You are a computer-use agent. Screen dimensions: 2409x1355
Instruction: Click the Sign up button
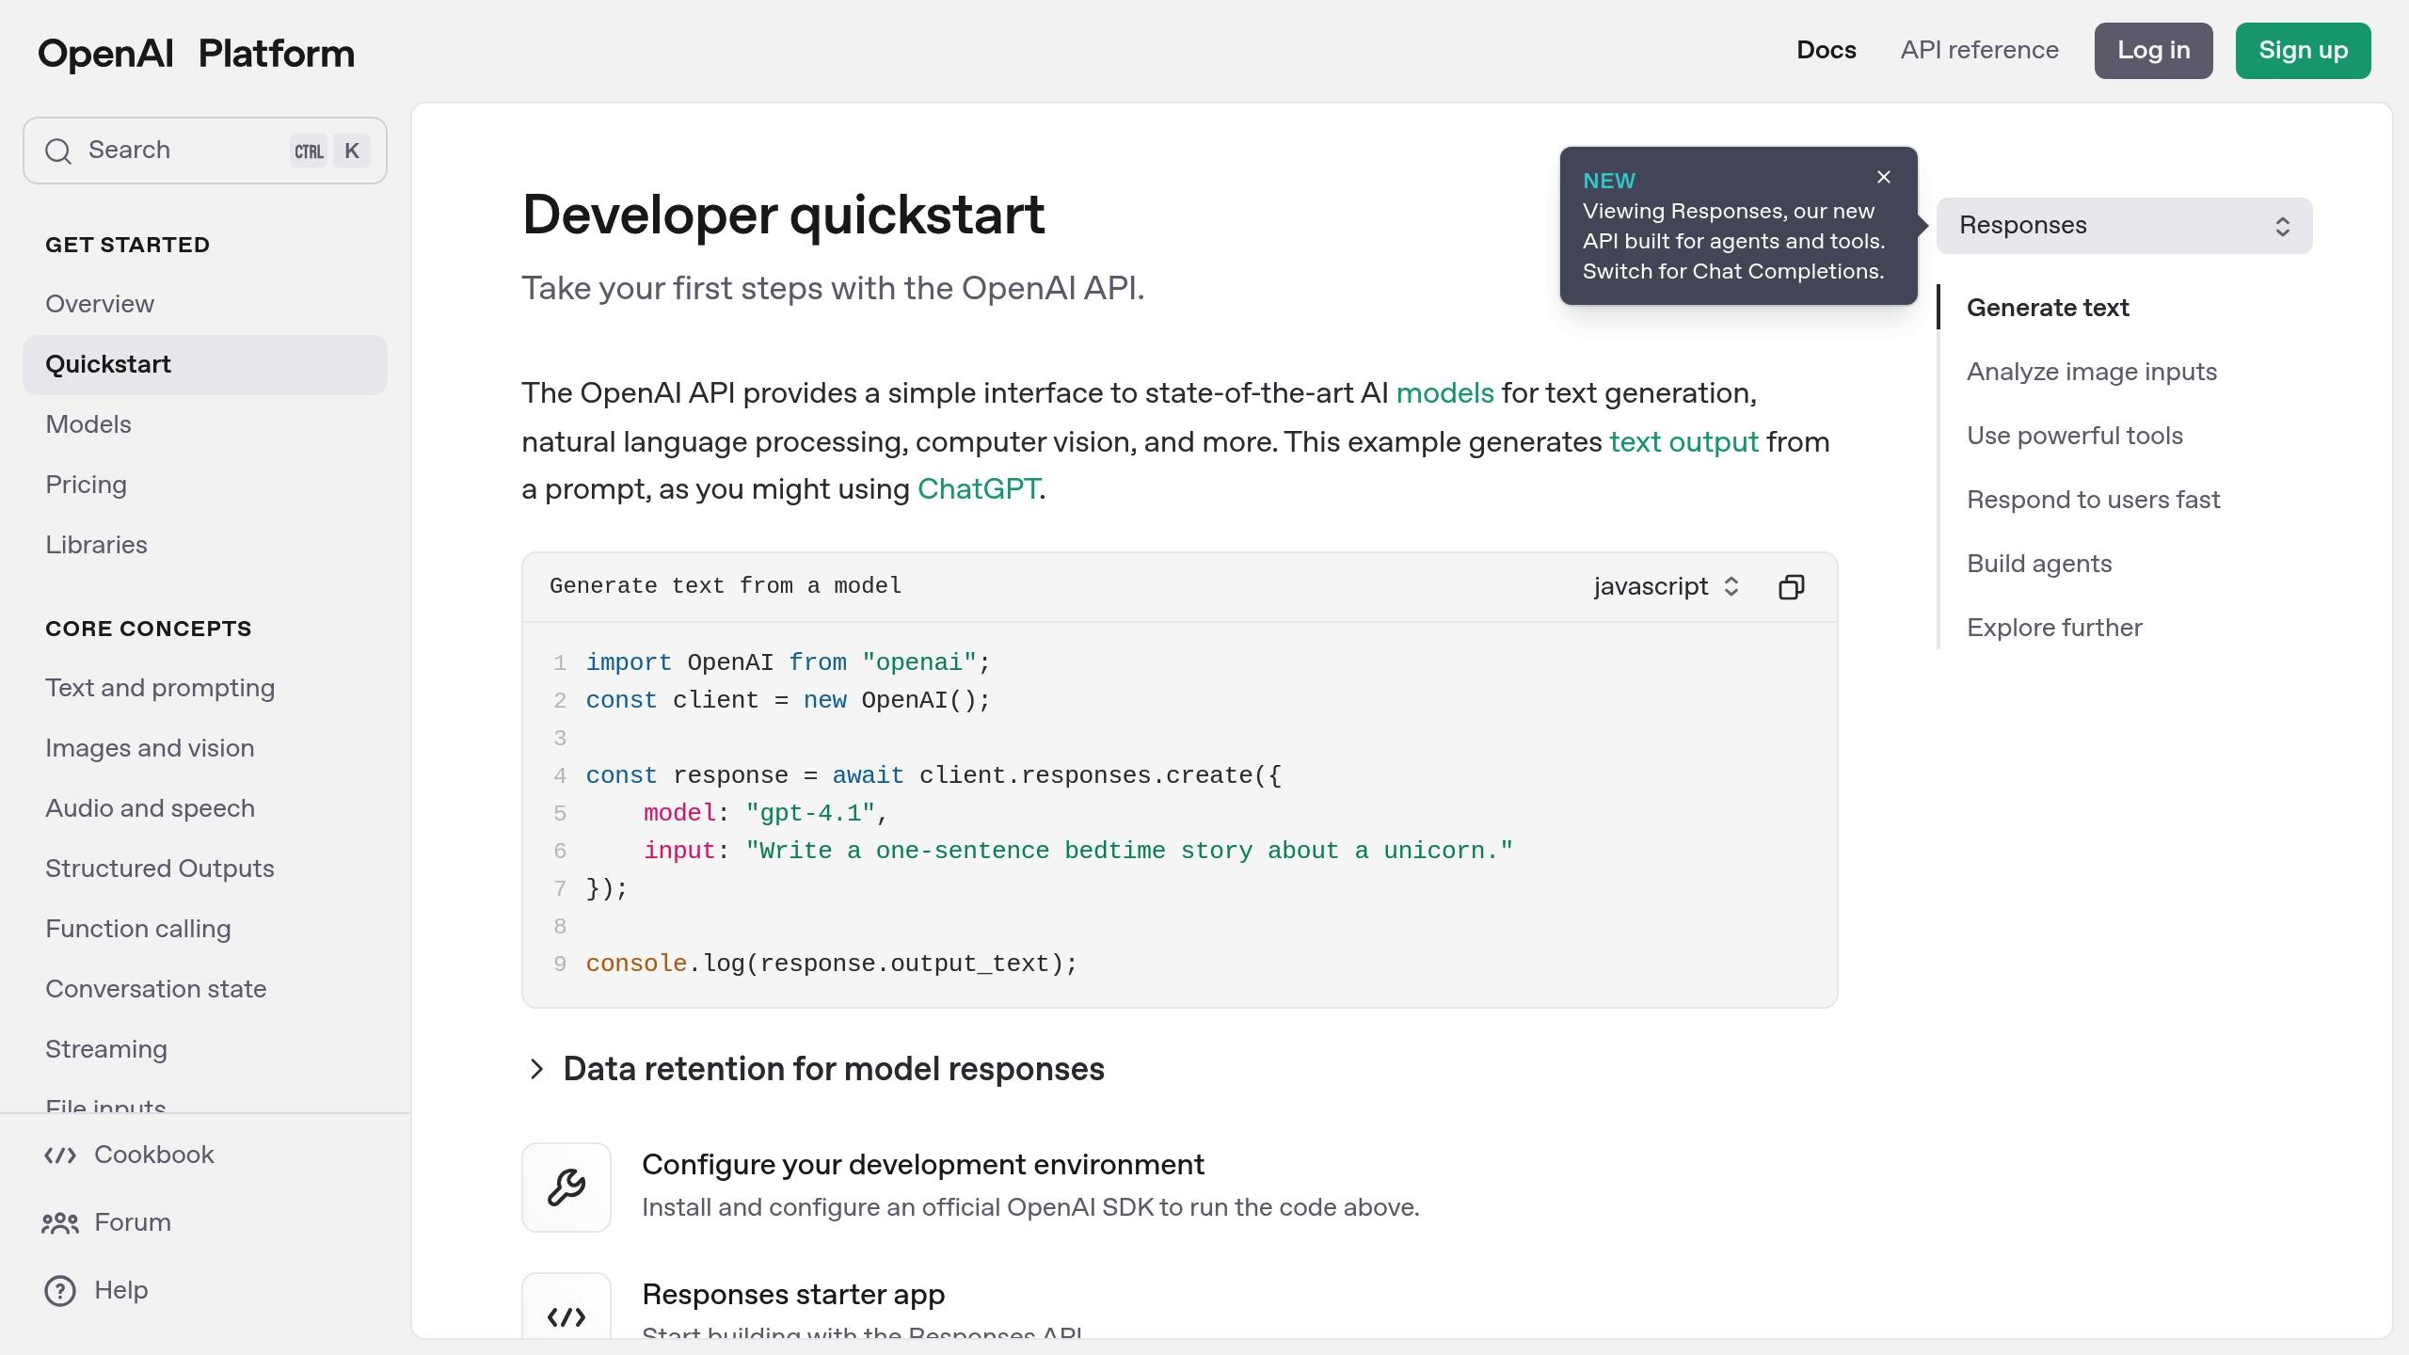click(x=2303, y=51)
